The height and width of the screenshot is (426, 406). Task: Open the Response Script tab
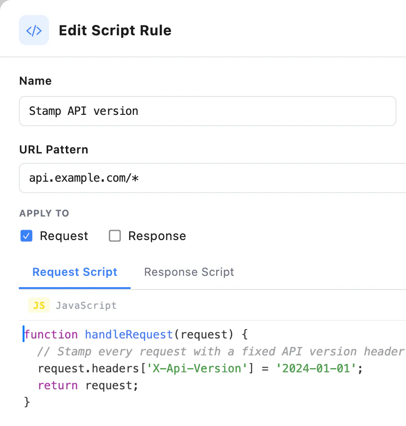coord(189,272)
